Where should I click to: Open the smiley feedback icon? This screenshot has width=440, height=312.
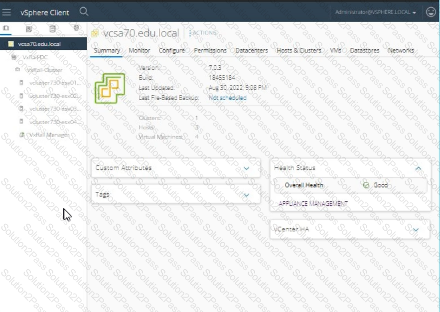point(431,12)
